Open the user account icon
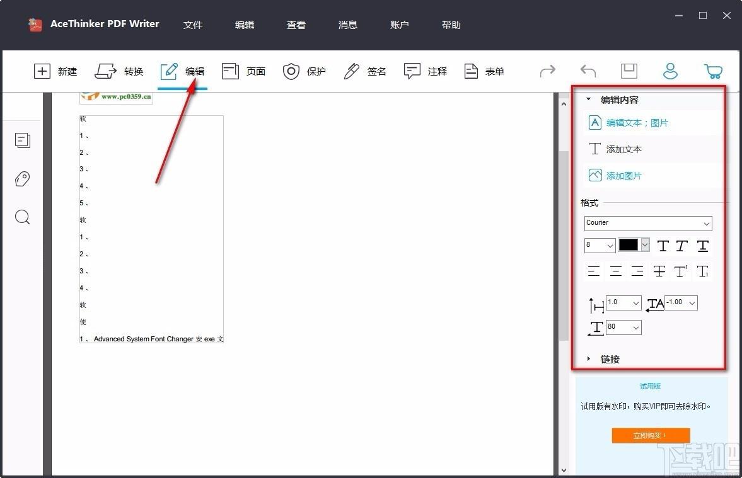Viewport: 742px width, 478px height. tap(670, 71)
